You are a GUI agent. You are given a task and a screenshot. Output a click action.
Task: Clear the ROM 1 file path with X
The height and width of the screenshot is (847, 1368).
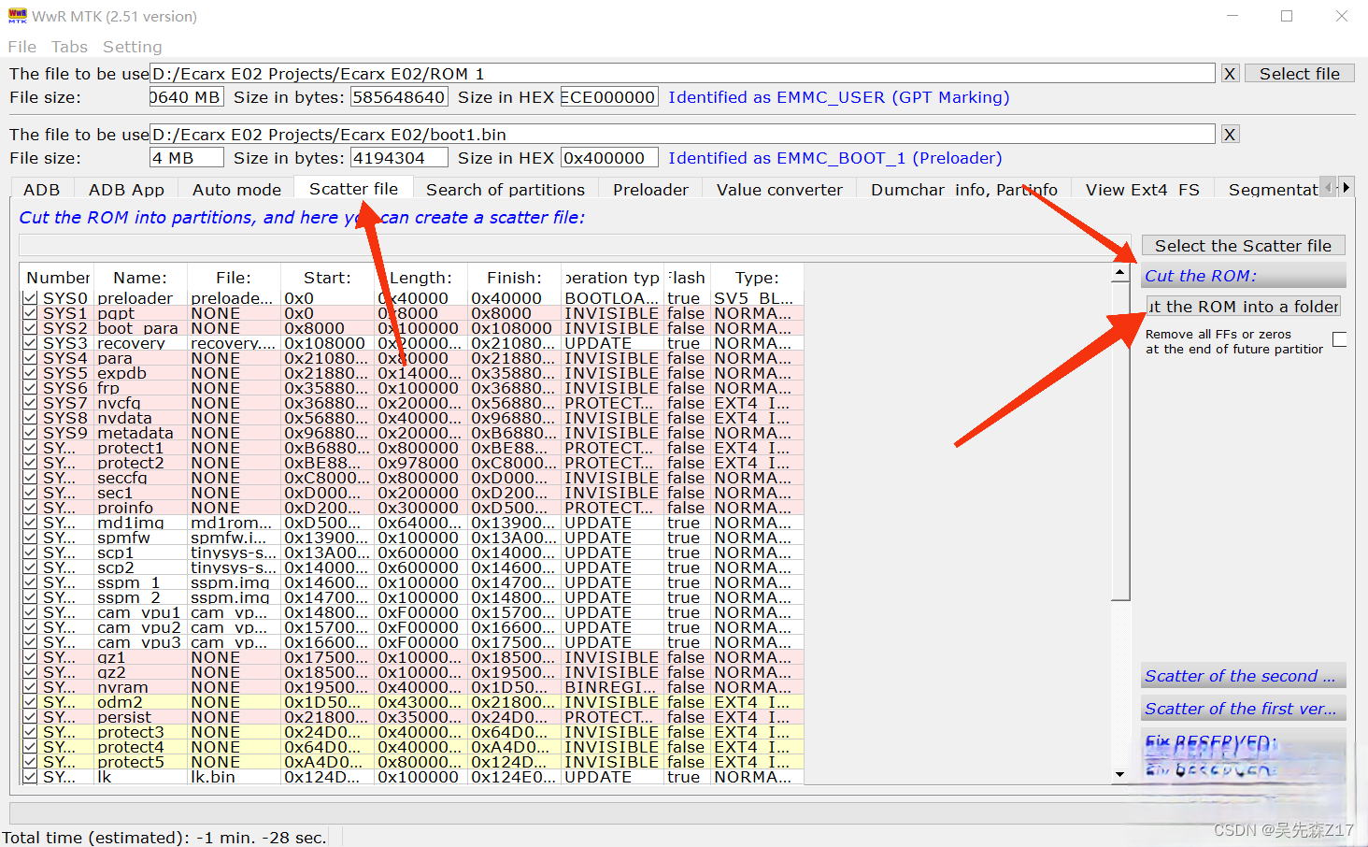(x=1230, y=74)
